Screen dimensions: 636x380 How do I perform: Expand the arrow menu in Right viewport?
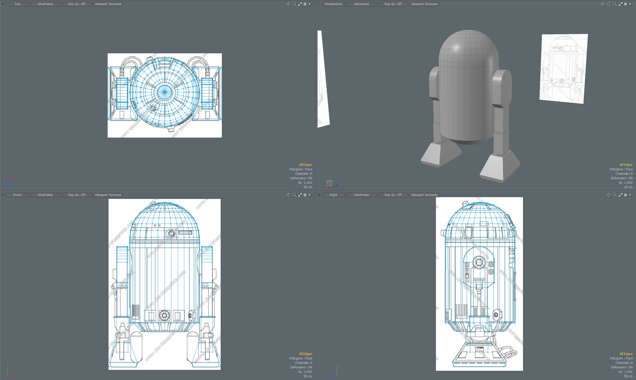click(630, 195)
